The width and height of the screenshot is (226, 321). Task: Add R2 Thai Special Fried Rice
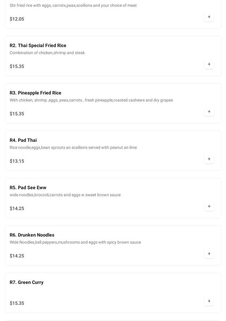(x=209, y=64)
